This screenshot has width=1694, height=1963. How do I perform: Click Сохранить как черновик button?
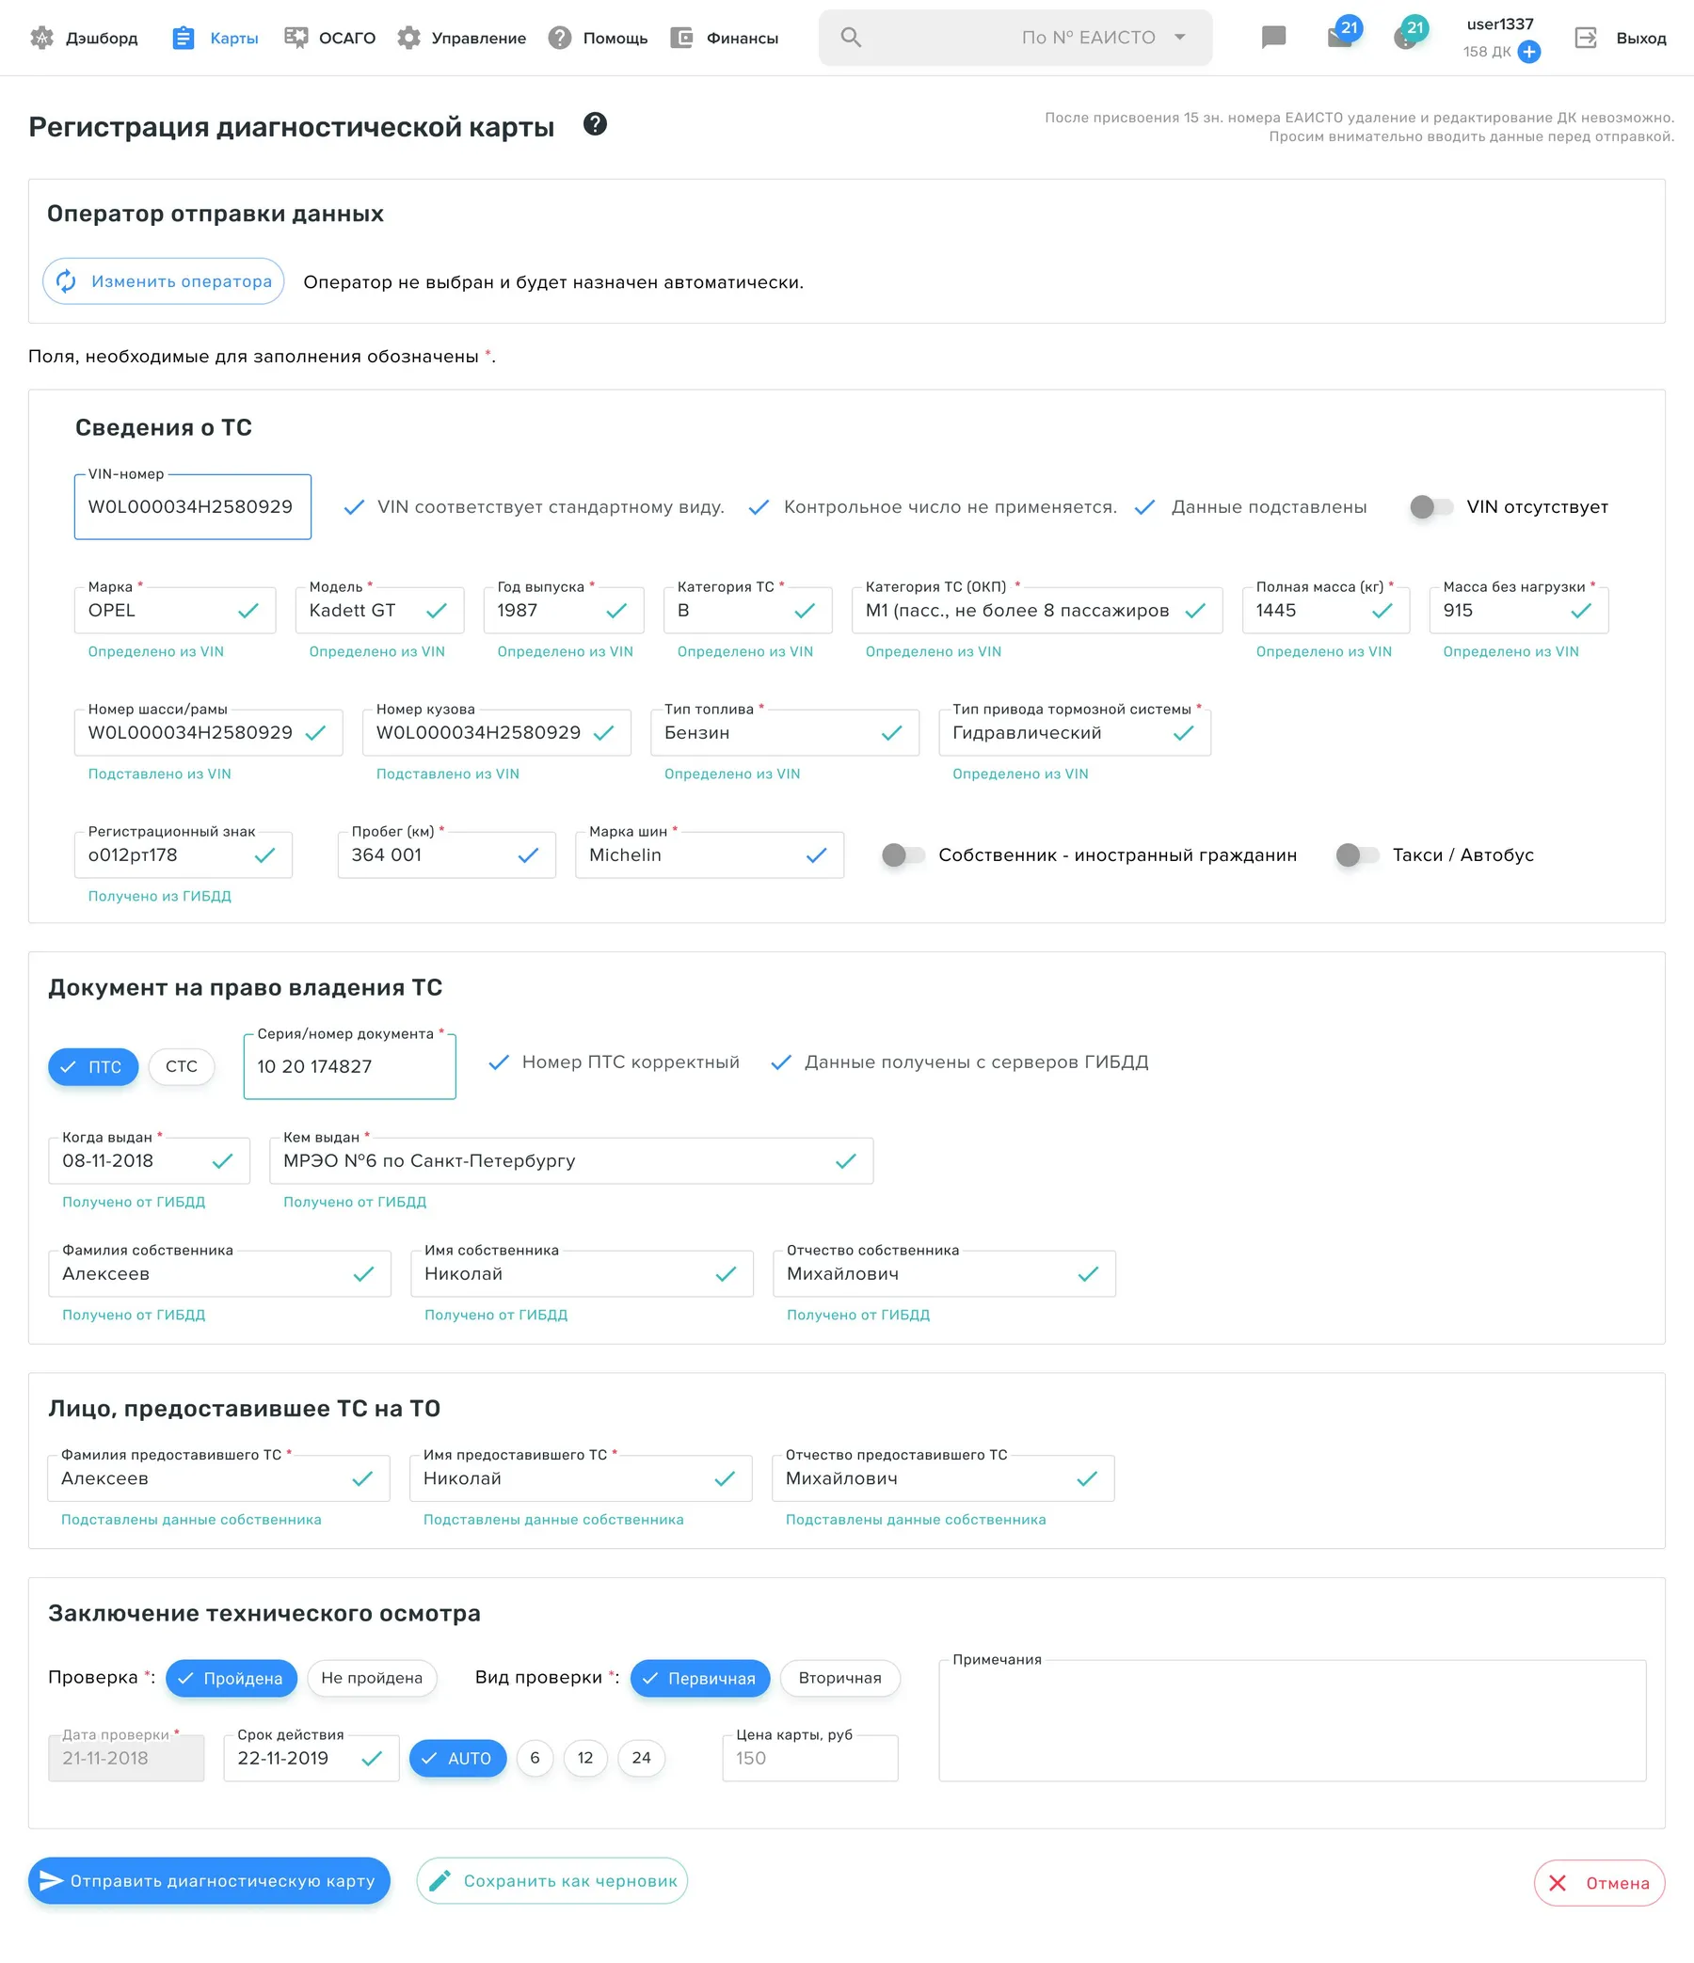coord(552,1880)
